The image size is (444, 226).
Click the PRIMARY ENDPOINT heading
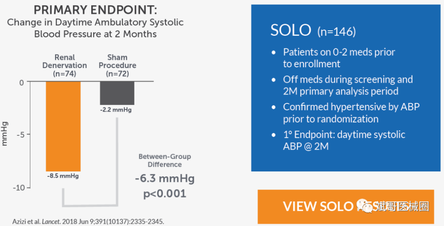coord(95,10)
